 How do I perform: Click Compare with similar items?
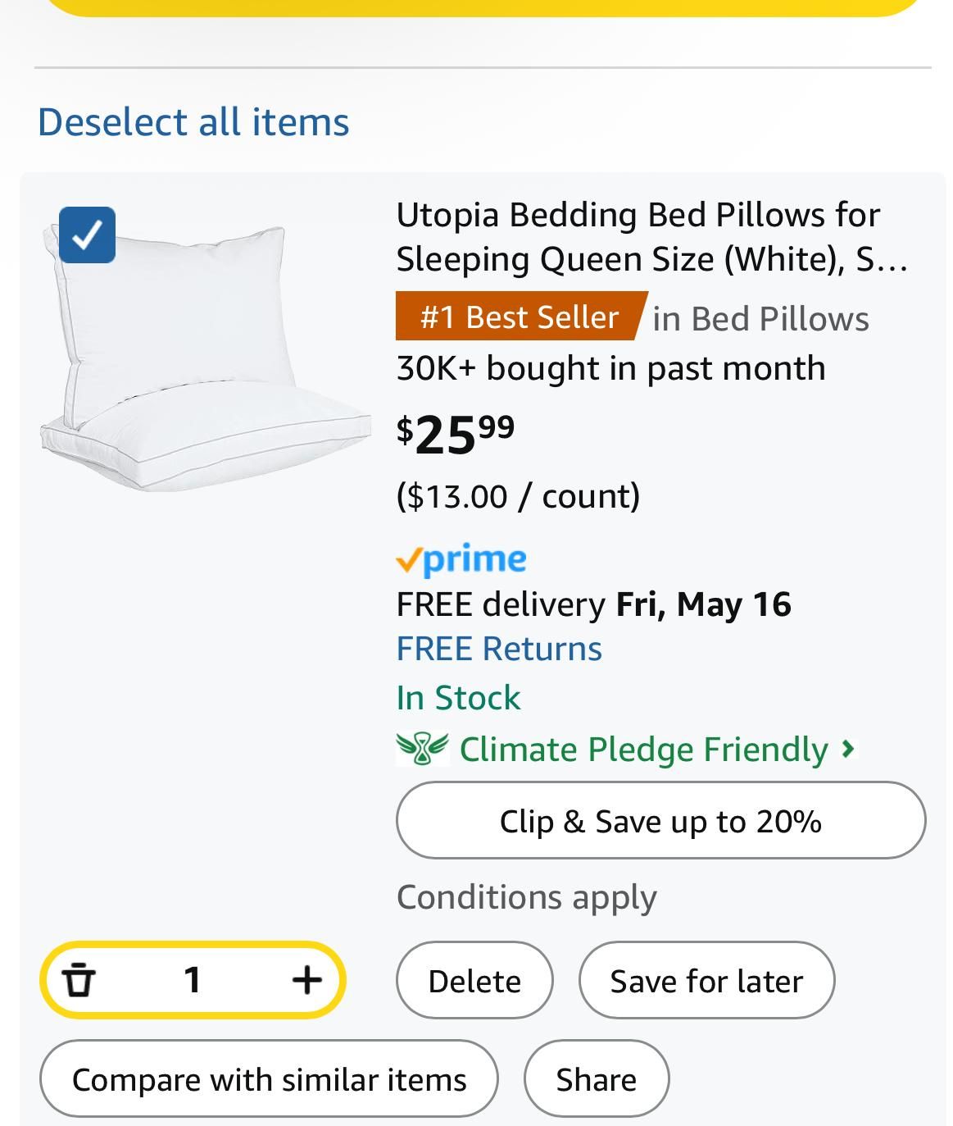pyautogui.click(x=269, y=1079)
